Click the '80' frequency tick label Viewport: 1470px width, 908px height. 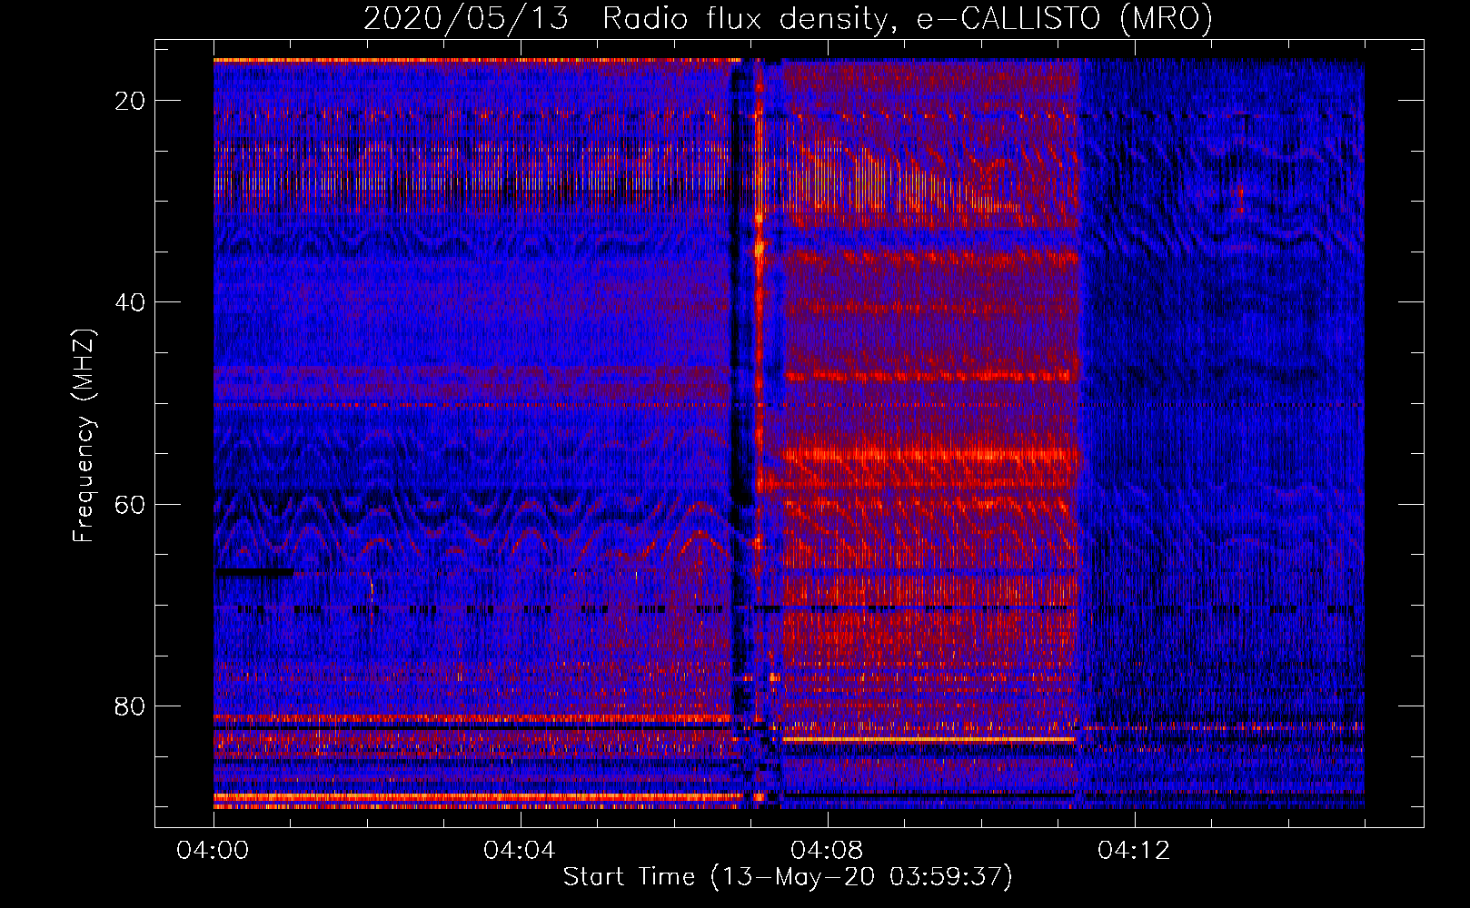pyautogui.click(x=131, y=706)
